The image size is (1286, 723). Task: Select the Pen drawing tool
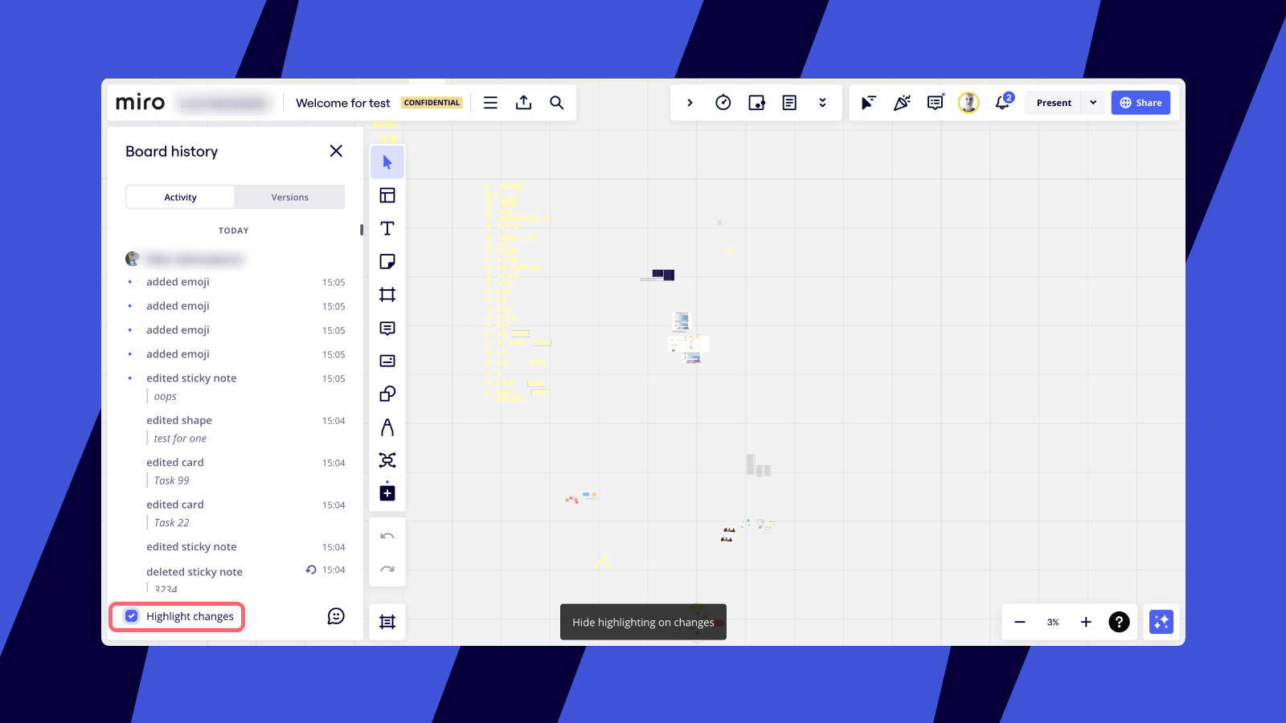coord(387,427)
